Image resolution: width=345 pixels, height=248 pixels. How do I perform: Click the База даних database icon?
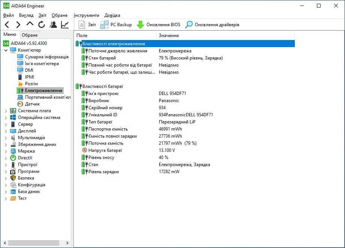[x=13, y=192]
